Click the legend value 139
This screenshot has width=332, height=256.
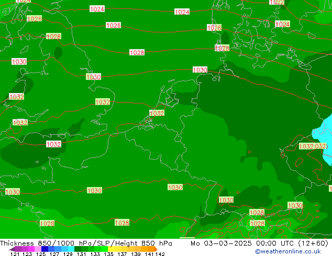(136, 254)
